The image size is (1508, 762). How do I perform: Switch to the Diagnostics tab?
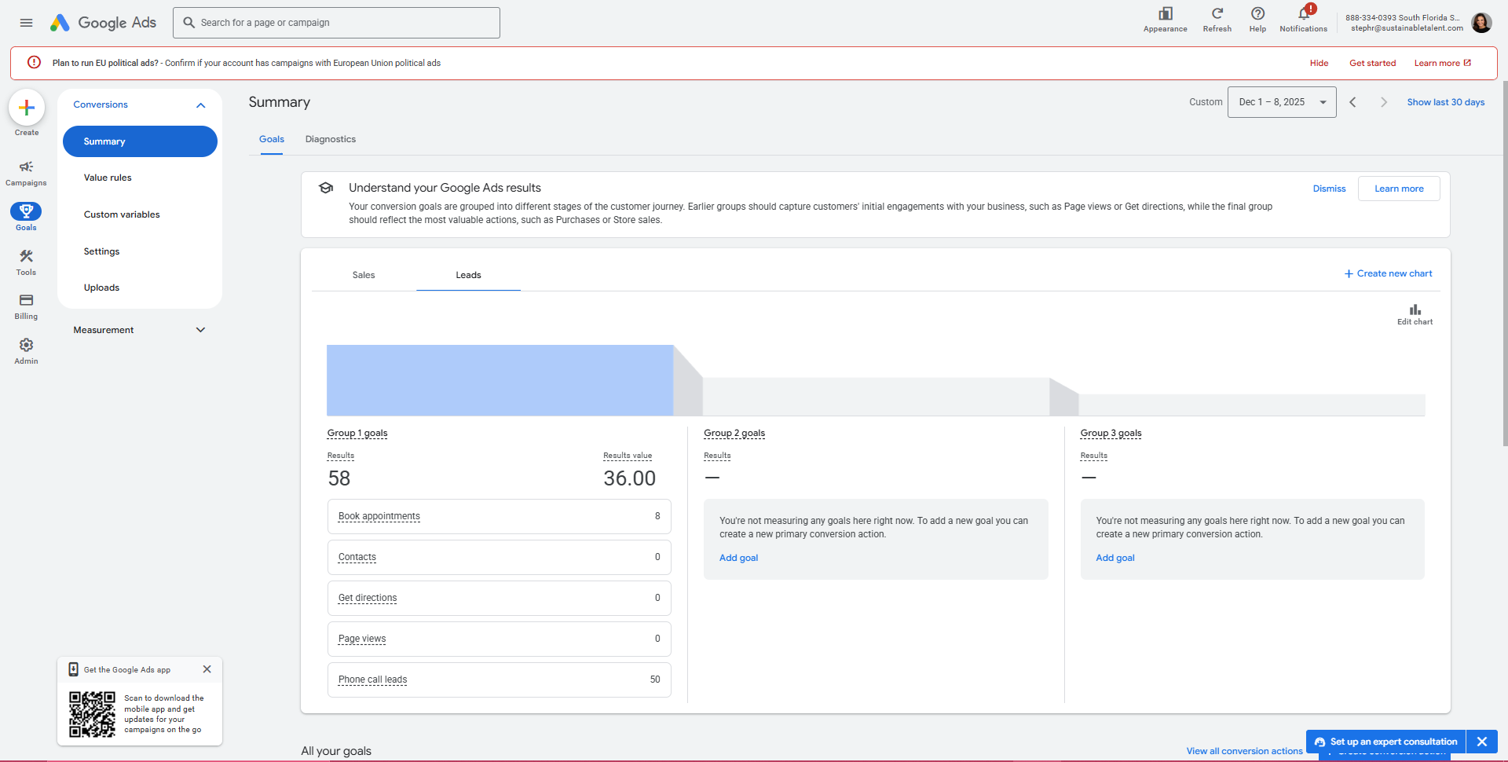[331, 139]
